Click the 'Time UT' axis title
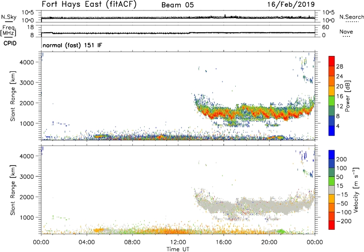 coord(178,249)
